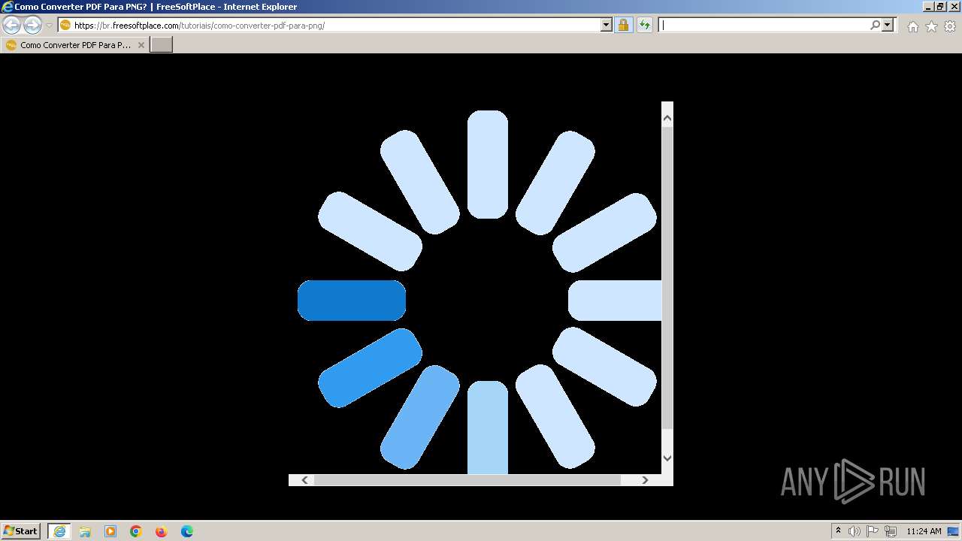Open the Tools gear icon
962x541 pixels.
[x=950, y=26]
